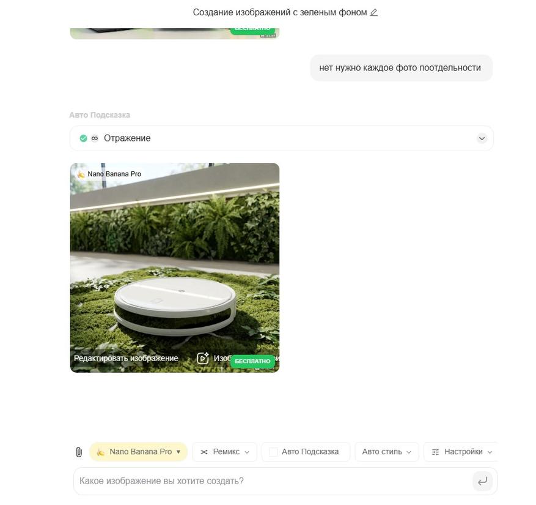Expand the Настройки dropdown arrow

pos(490,452)
